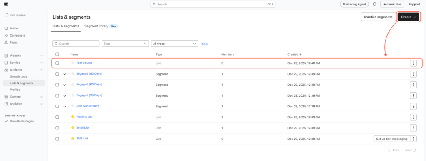Screen dimensions: 426x161
Task: Click the lists search input
Action: (76, 44)
